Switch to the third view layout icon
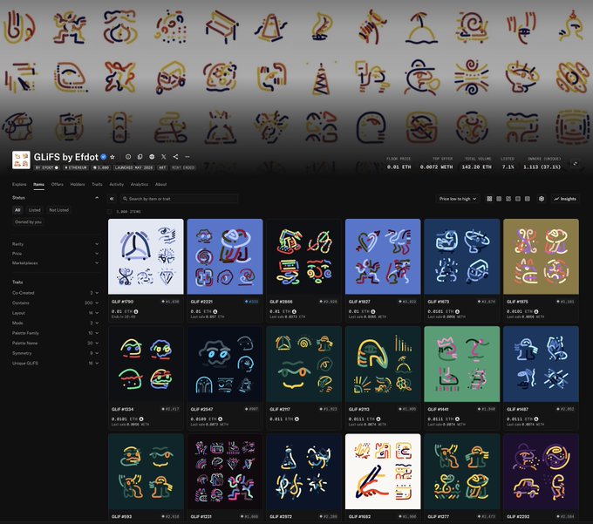The width and height of the screenshot is (593, 524). click(x=508, y=199)
